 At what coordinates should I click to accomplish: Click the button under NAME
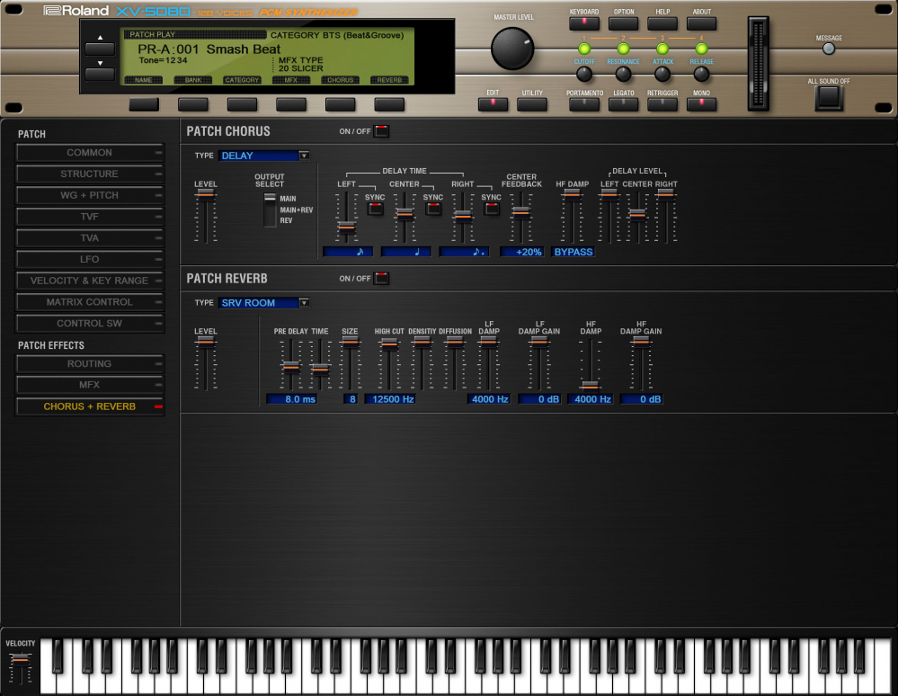[144, 104]
